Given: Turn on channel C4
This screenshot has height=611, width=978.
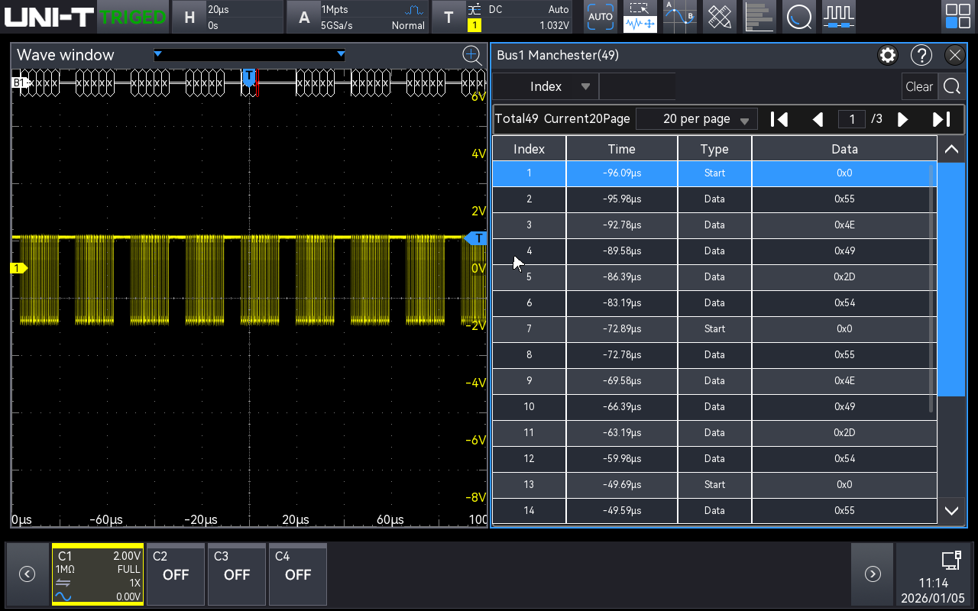Looking at the screenshot, I should point(298,574).
